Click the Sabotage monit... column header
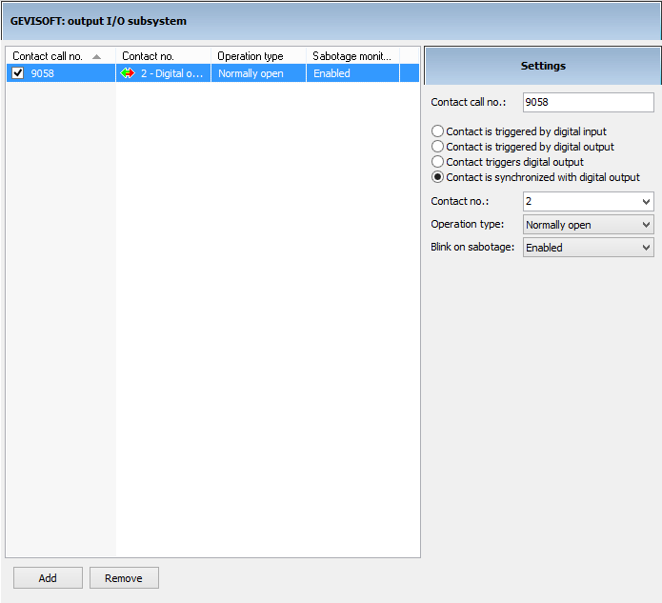This screenshot has height=603, width=662. coord(352,56)
